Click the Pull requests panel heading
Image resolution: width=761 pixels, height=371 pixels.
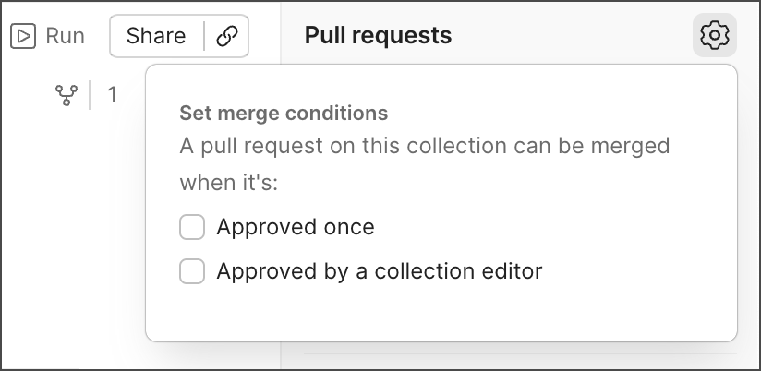point(378,35)
